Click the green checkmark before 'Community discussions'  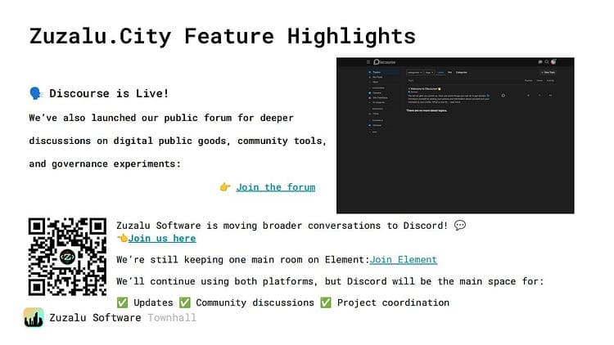(185, 302)
